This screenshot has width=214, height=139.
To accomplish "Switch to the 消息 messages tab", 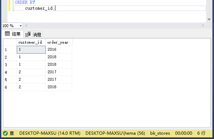I will [x=33, y=34].
